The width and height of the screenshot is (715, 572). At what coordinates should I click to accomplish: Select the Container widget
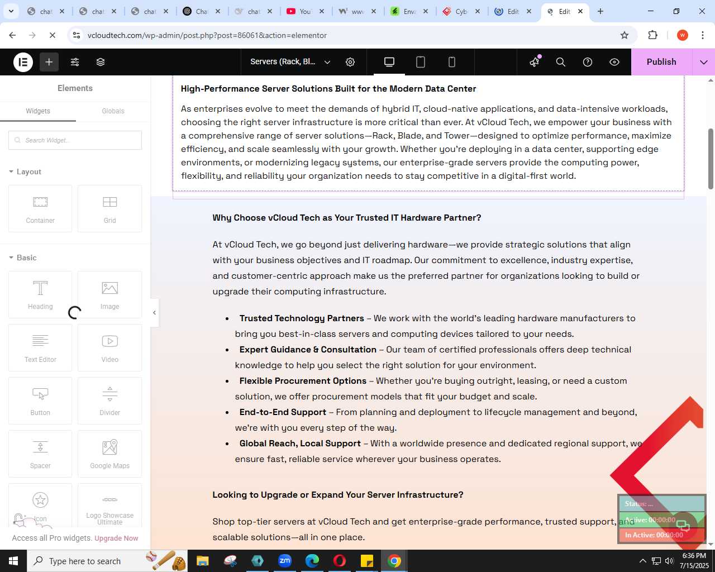tap(40, 208)
